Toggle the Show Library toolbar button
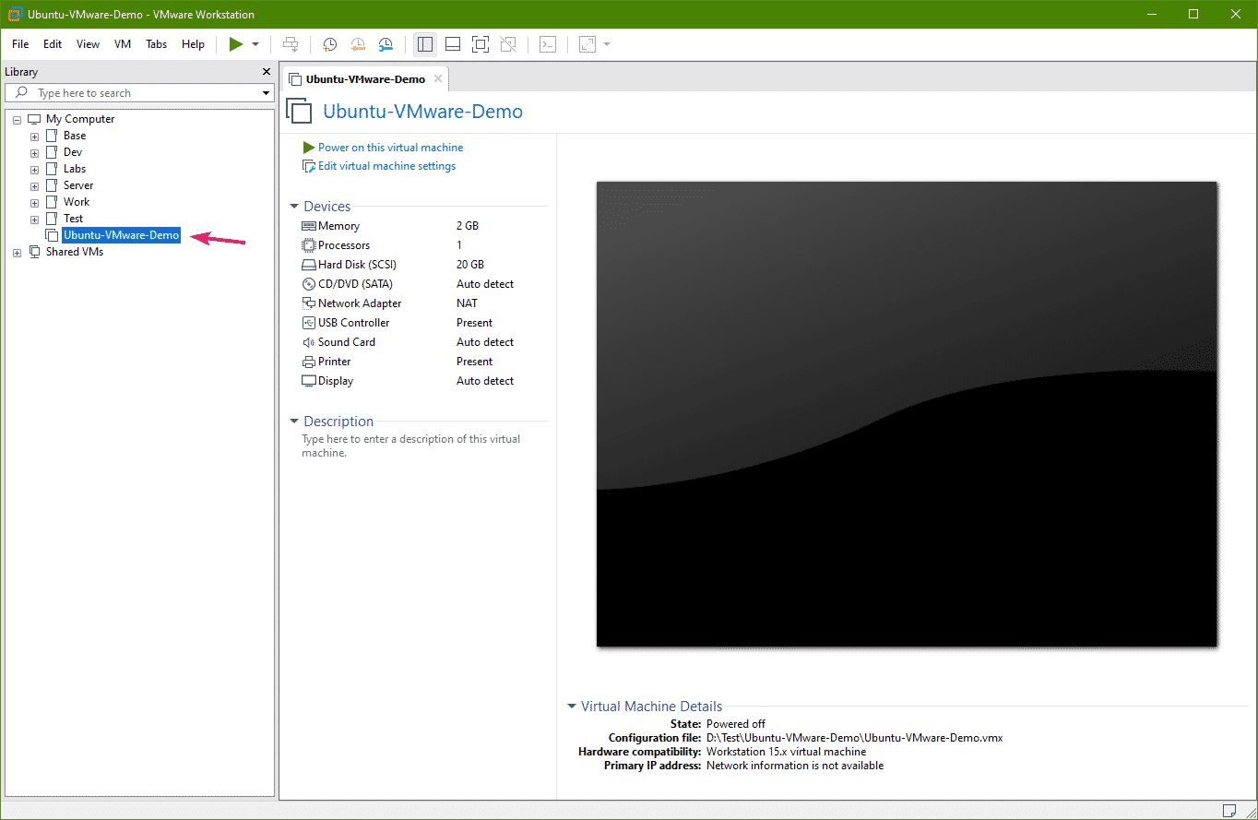This screenshot has height=820, width=1258. tap(425, 44)
